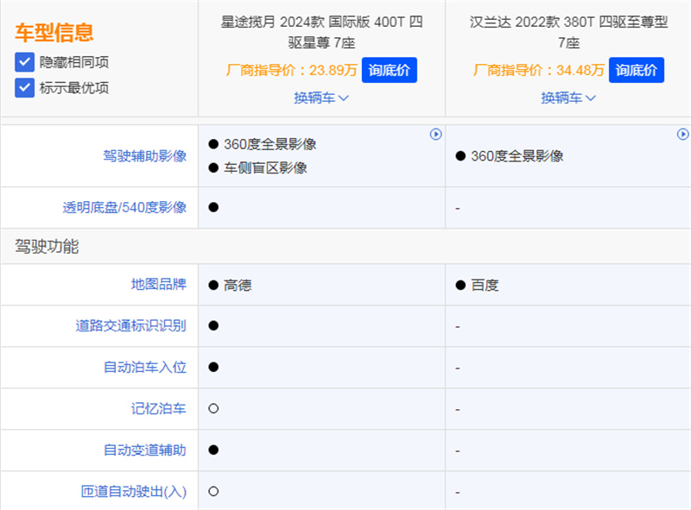
Task: Open the 透明底盘/540度影像 parameter link
Action: [124, 207]
